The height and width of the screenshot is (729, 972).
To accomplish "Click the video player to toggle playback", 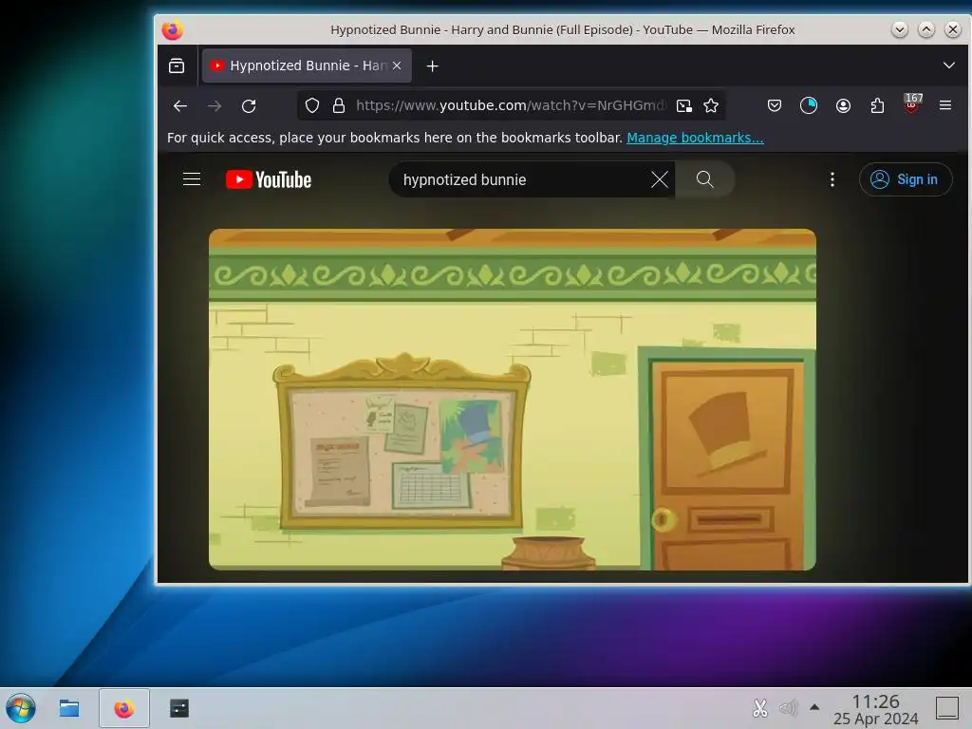I will [512, 400].
